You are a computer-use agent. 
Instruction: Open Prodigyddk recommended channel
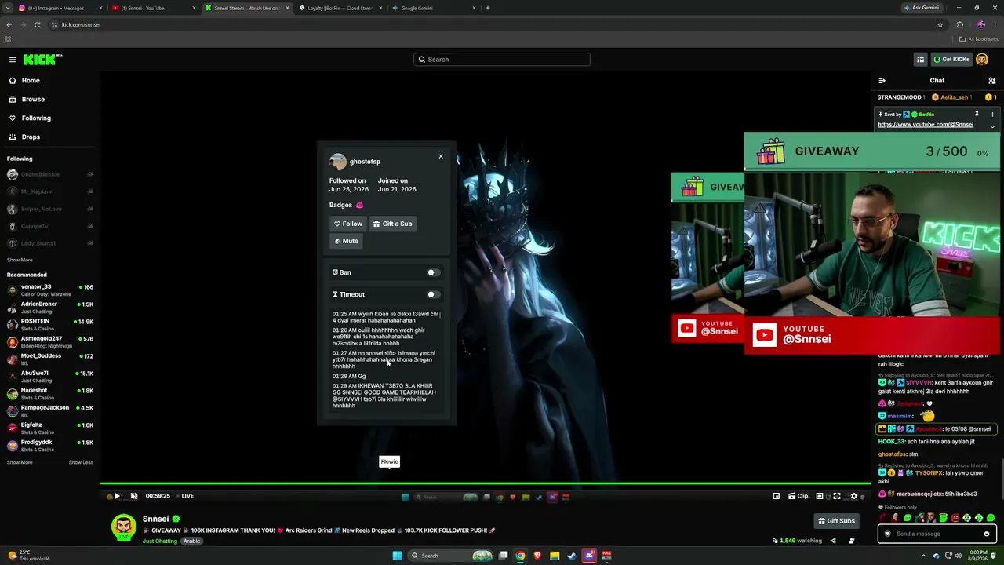tap(50, 446)
